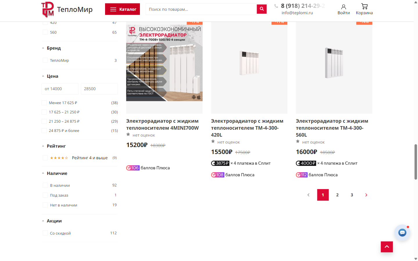The image size is (418, 261).
Task: Go to previous page arrow in pagination
Action: pyautogui.click(x=309, y=195)
